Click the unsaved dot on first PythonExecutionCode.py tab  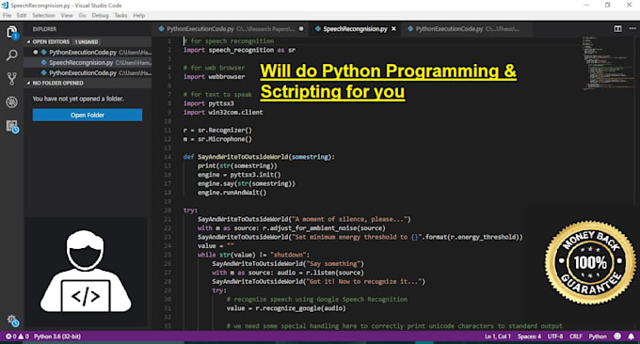(301, 29)
